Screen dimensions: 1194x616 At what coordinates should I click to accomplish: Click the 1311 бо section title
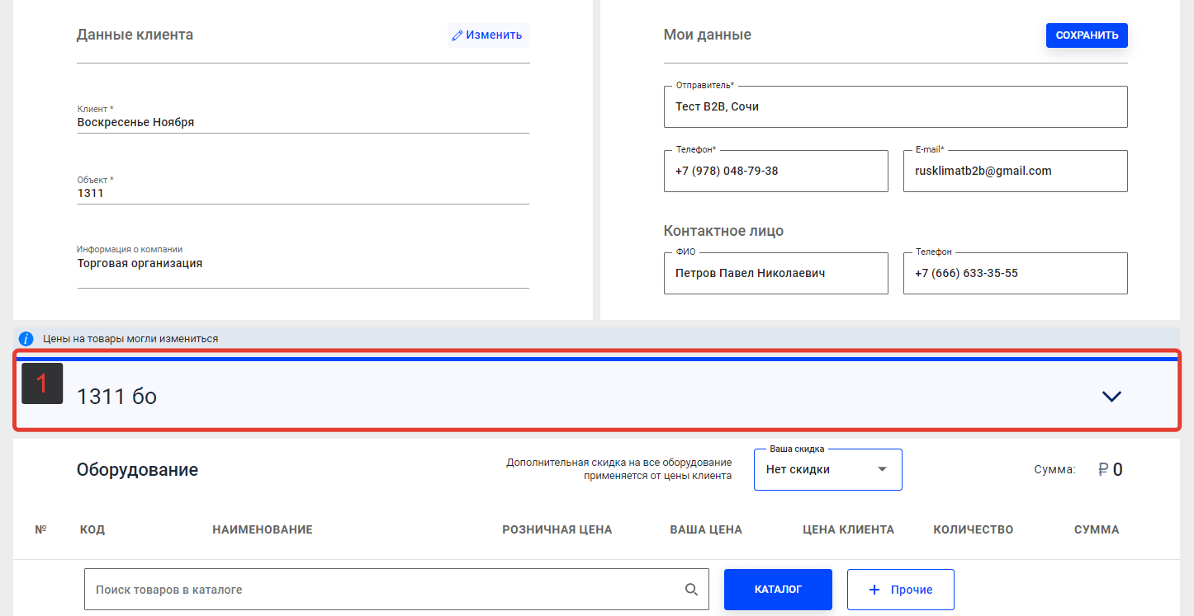click(116, 397)
